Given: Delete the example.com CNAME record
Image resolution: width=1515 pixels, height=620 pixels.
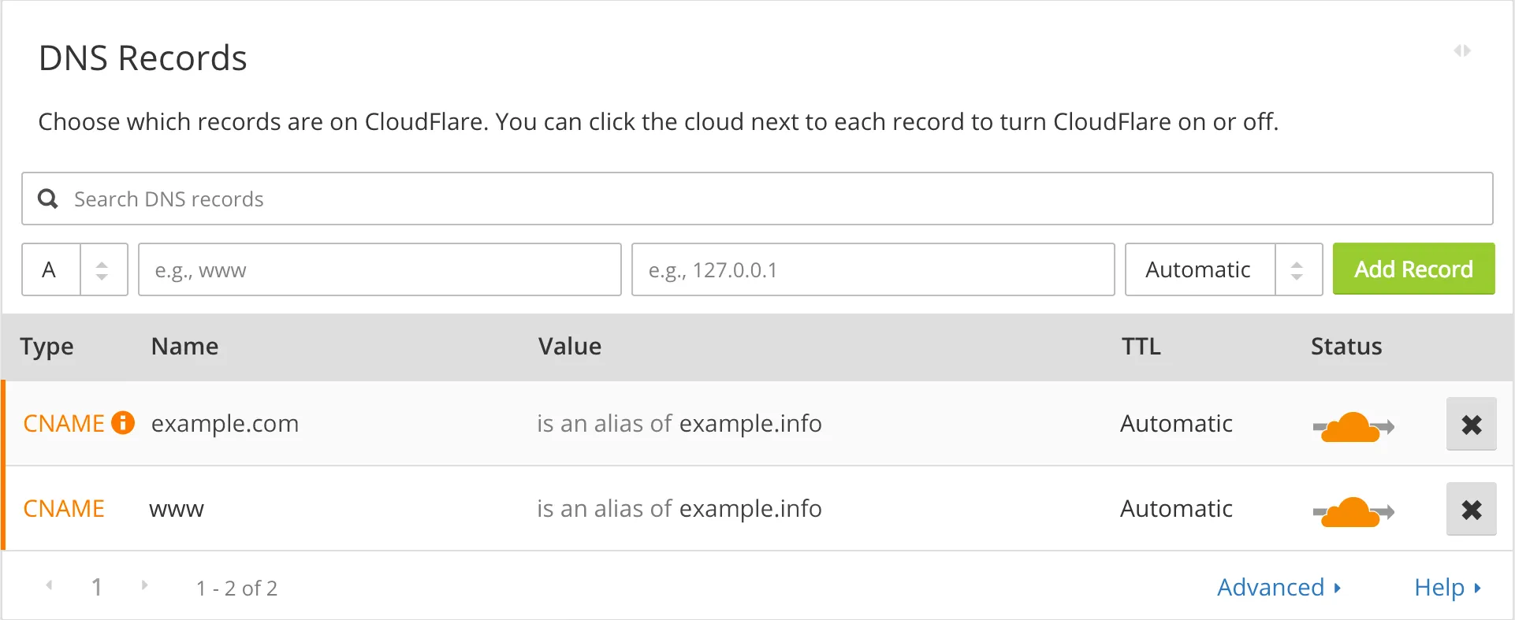Looking at the screenshot, I should click(x=1471, y=425).
